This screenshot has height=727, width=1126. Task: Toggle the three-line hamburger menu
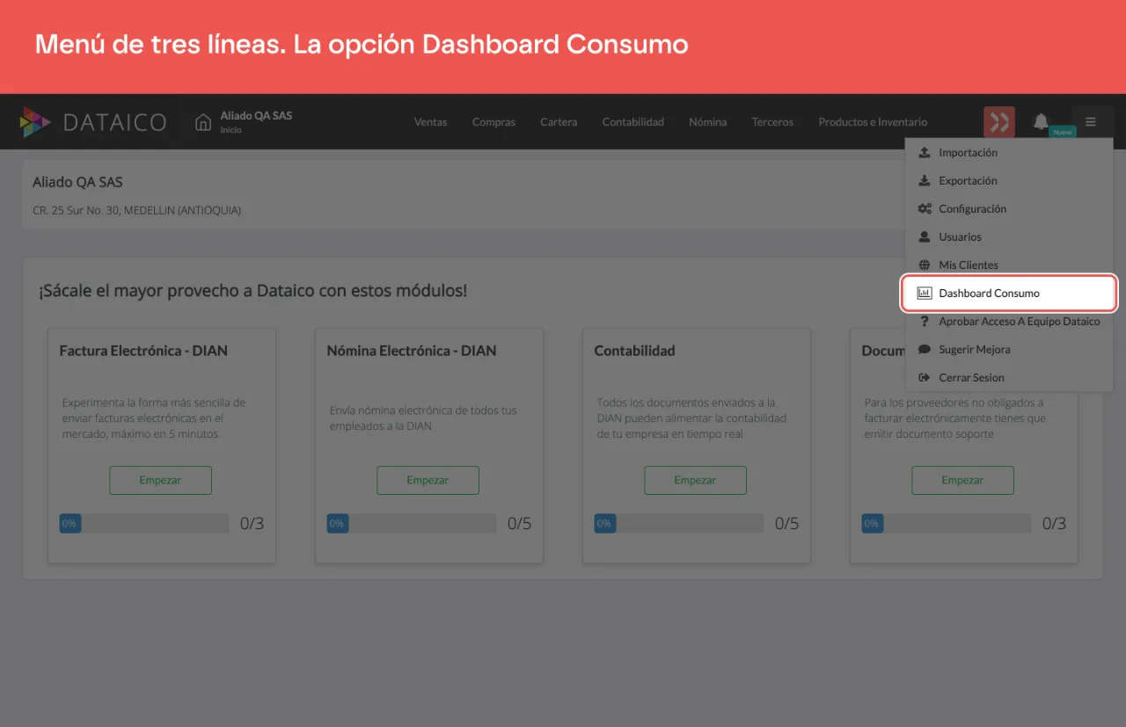coord(1091,121)
